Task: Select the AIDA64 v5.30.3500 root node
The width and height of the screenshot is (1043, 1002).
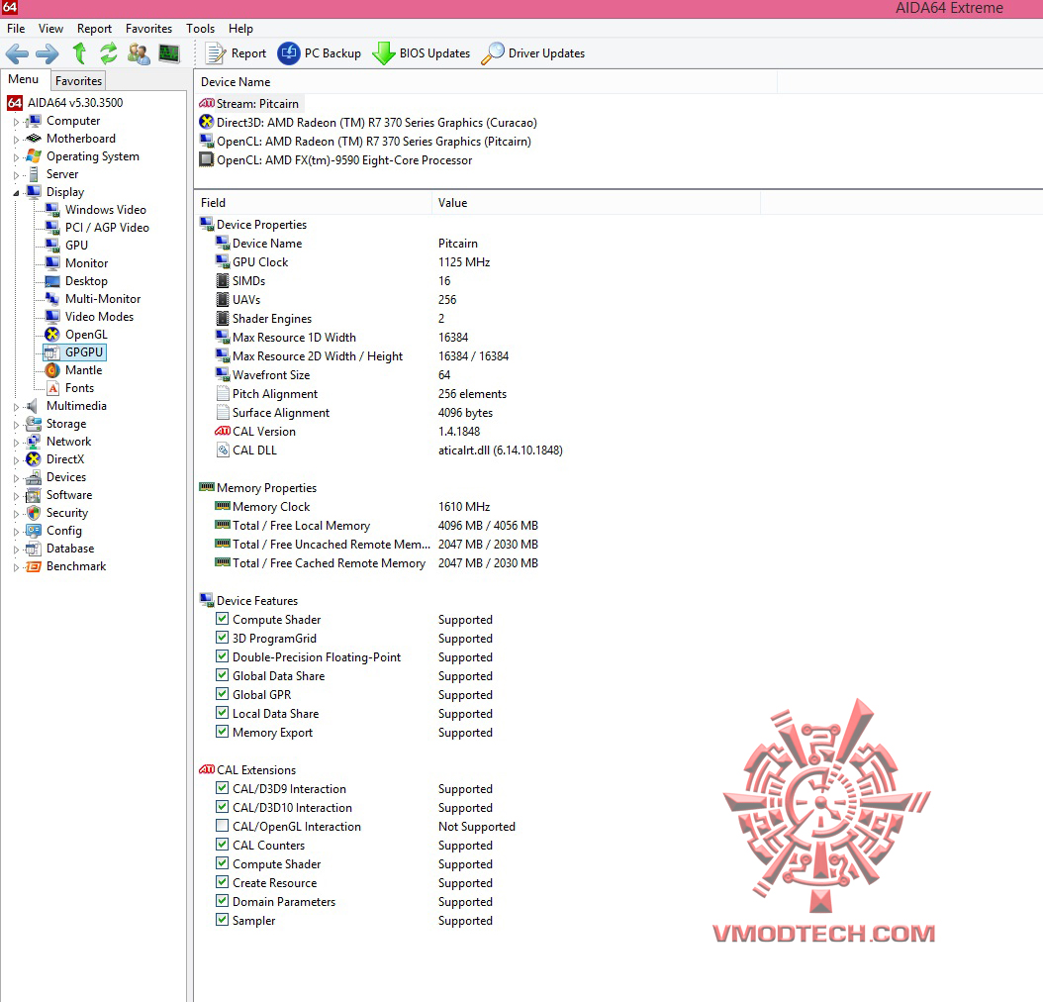Action: click(65, 102)
